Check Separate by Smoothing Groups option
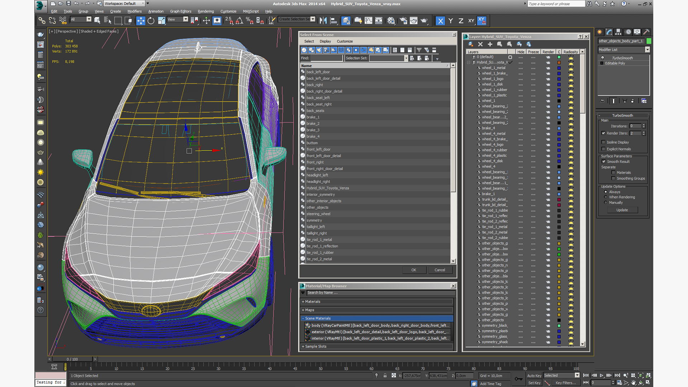The height and width of the screenshot is (387, 688). coord(613,178)
